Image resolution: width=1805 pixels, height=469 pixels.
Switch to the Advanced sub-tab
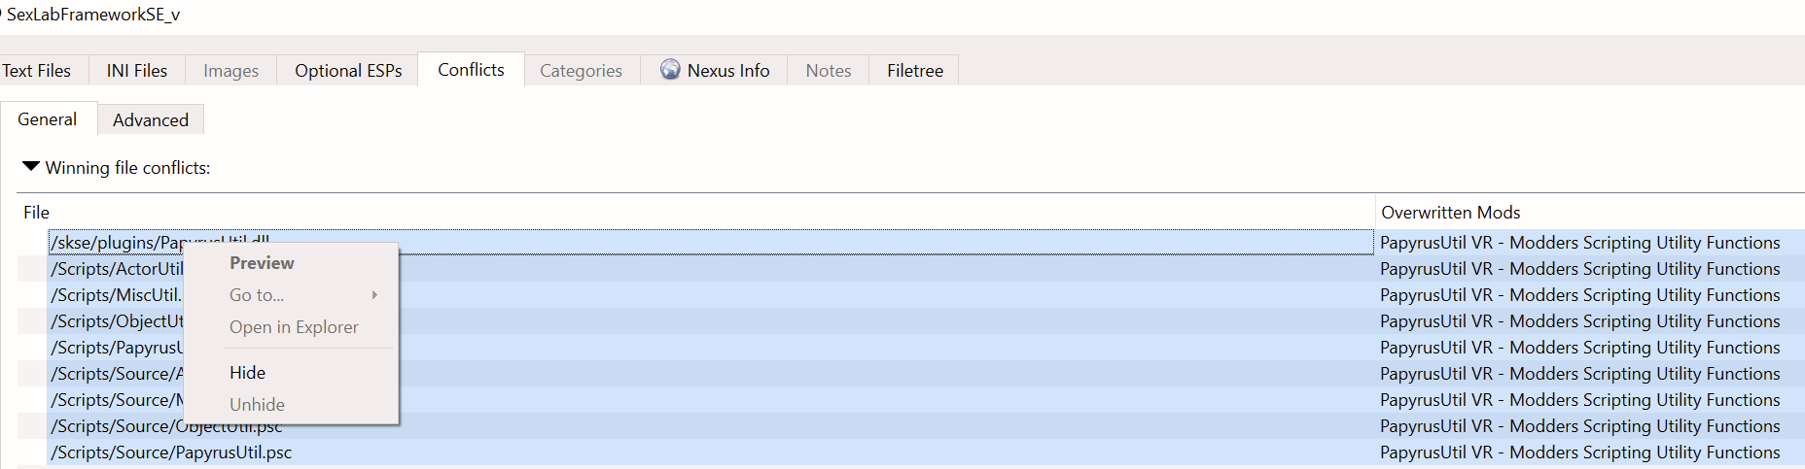pyautogui.click(x=151, y=119)
